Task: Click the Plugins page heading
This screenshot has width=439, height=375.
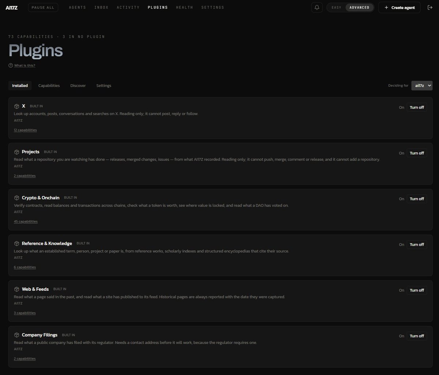Action: click(35, 51)
